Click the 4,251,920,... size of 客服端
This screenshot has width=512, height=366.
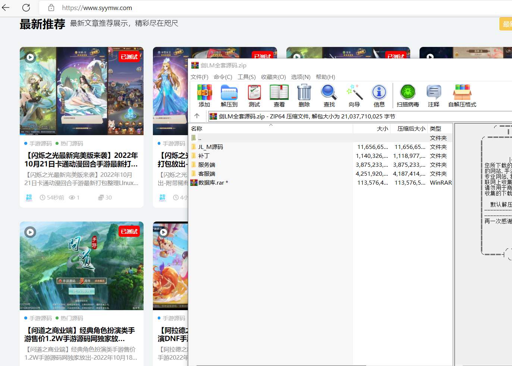(x=372, y=174)
